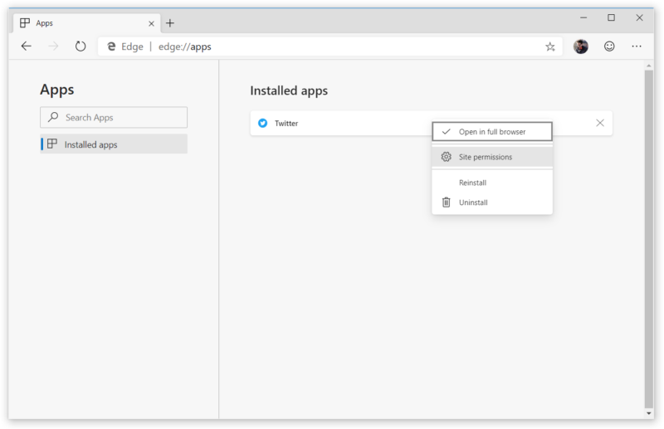The height and width of the screenshot is (429, 664).
Task: Click the page's vertical scrollbar
Action: coord(648,238)
